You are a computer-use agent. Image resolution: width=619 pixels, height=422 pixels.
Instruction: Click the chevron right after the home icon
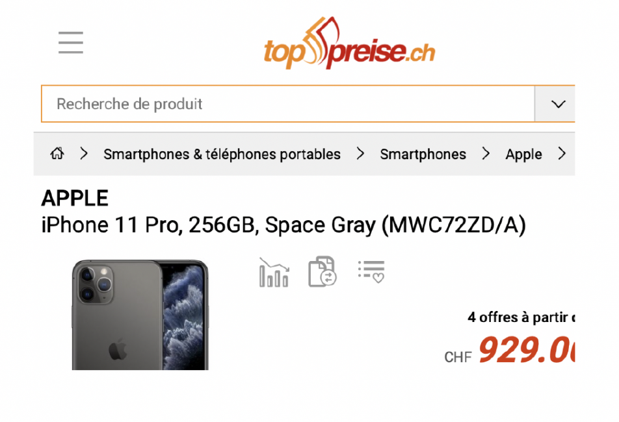pos(84,153)
